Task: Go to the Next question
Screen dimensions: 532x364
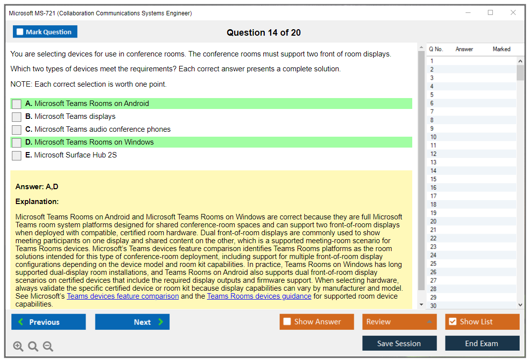Action: (132, 321)
